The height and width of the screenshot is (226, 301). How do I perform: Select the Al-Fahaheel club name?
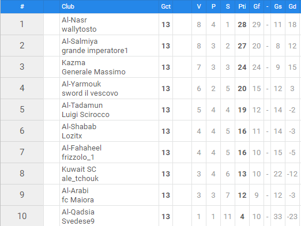(x=81, y=148)
